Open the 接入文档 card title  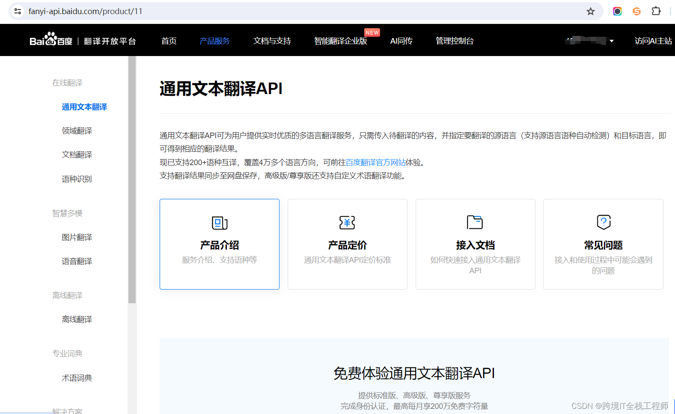tap(475, 245)
